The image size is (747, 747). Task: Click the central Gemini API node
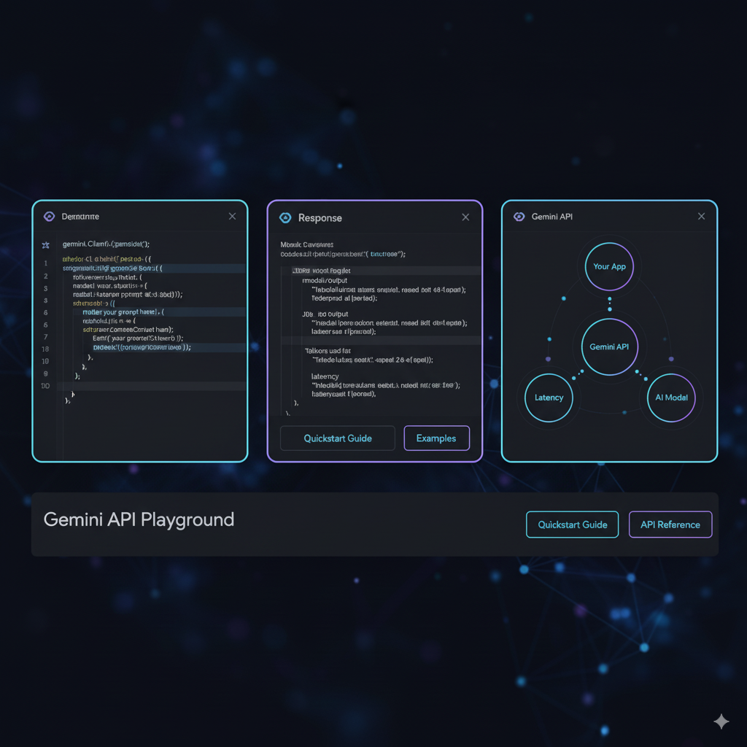click(x=609, y=347)
